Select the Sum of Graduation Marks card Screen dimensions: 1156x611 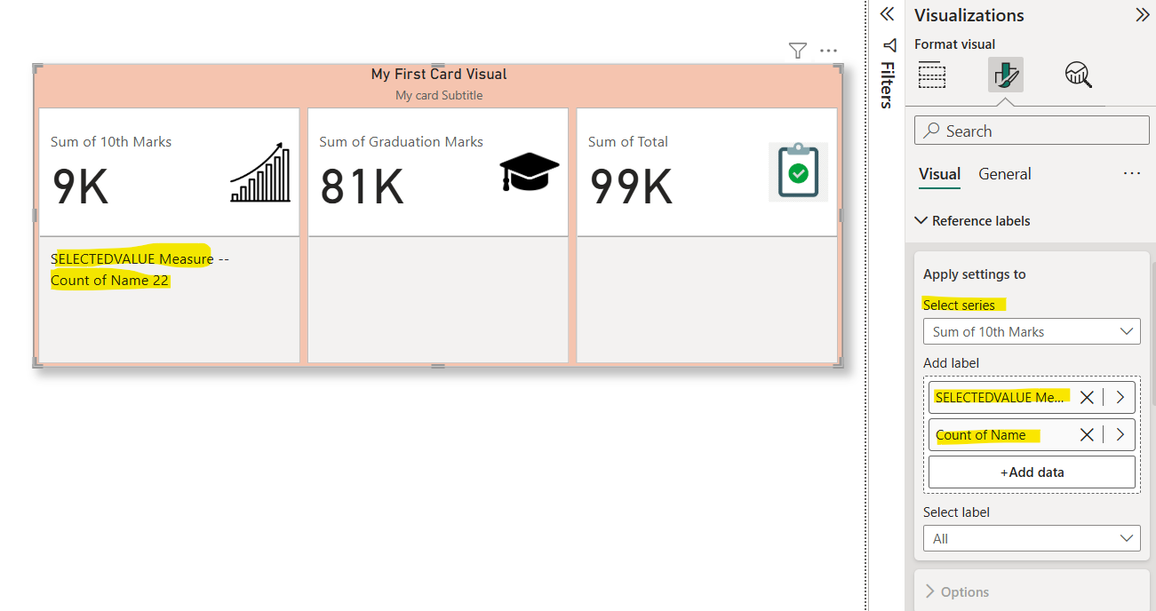(437, 172)
